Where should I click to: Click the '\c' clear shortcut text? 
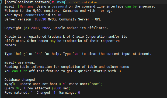76,54
